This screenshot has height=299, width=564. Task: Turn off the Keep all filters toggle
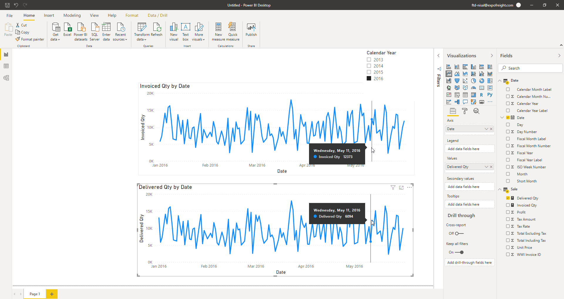(459, 252)
